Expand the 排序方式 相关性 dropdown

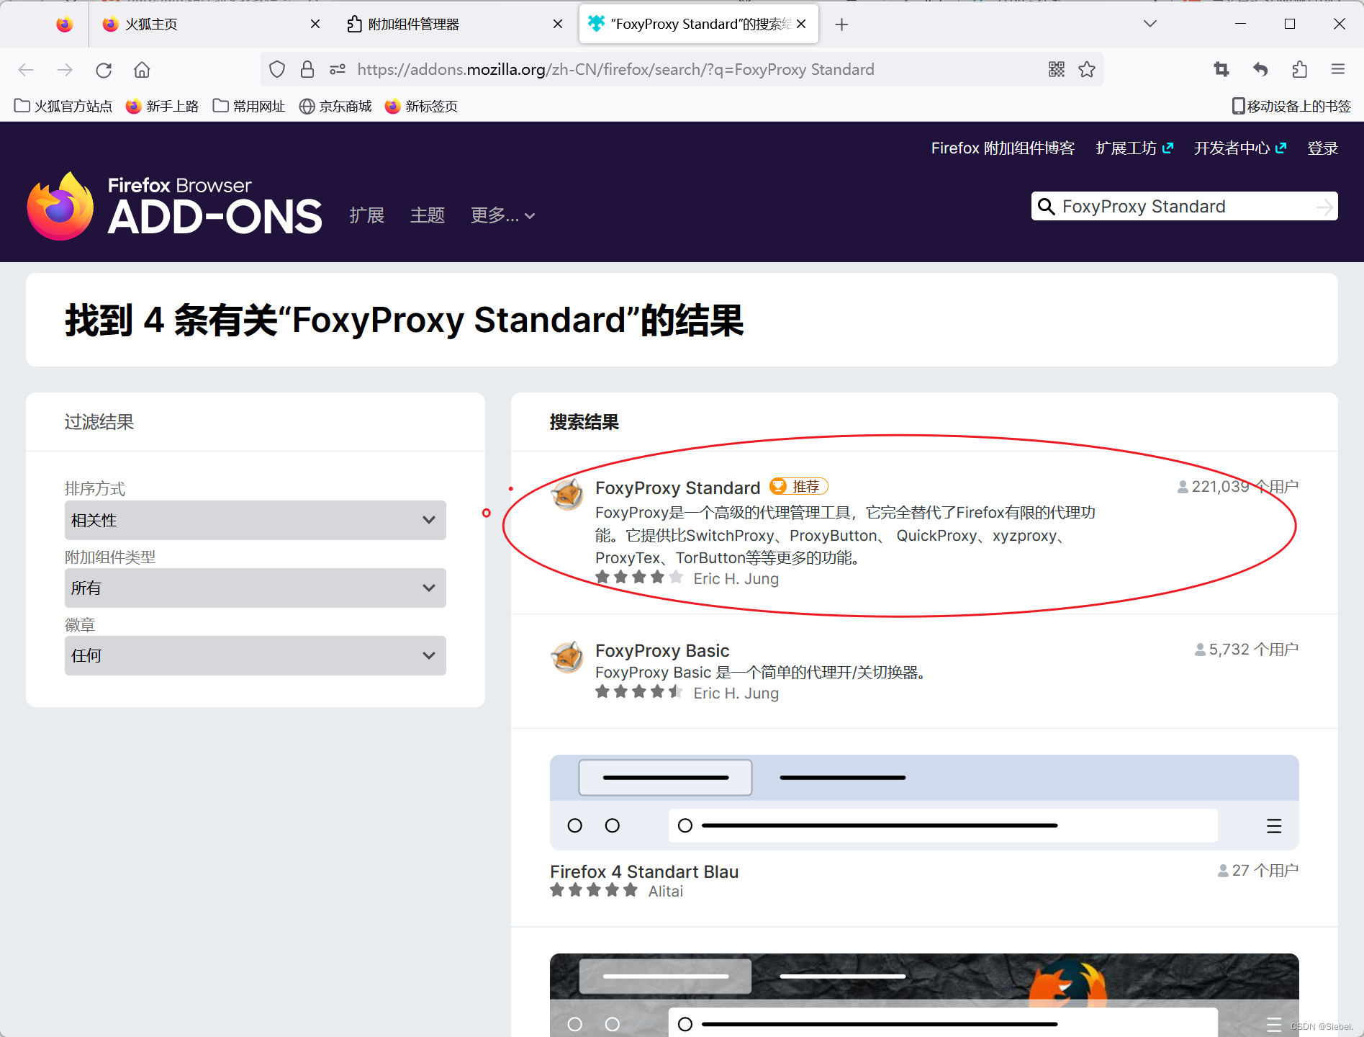pos(256,520)
